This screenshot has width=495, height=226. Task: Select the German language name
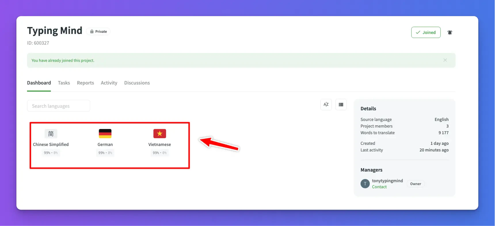105,145
